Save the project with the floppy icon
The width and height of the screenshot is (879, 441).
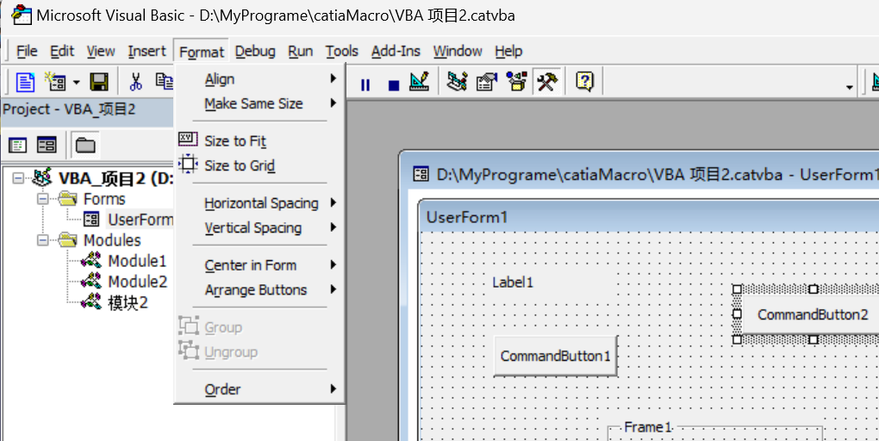(99, 83)
